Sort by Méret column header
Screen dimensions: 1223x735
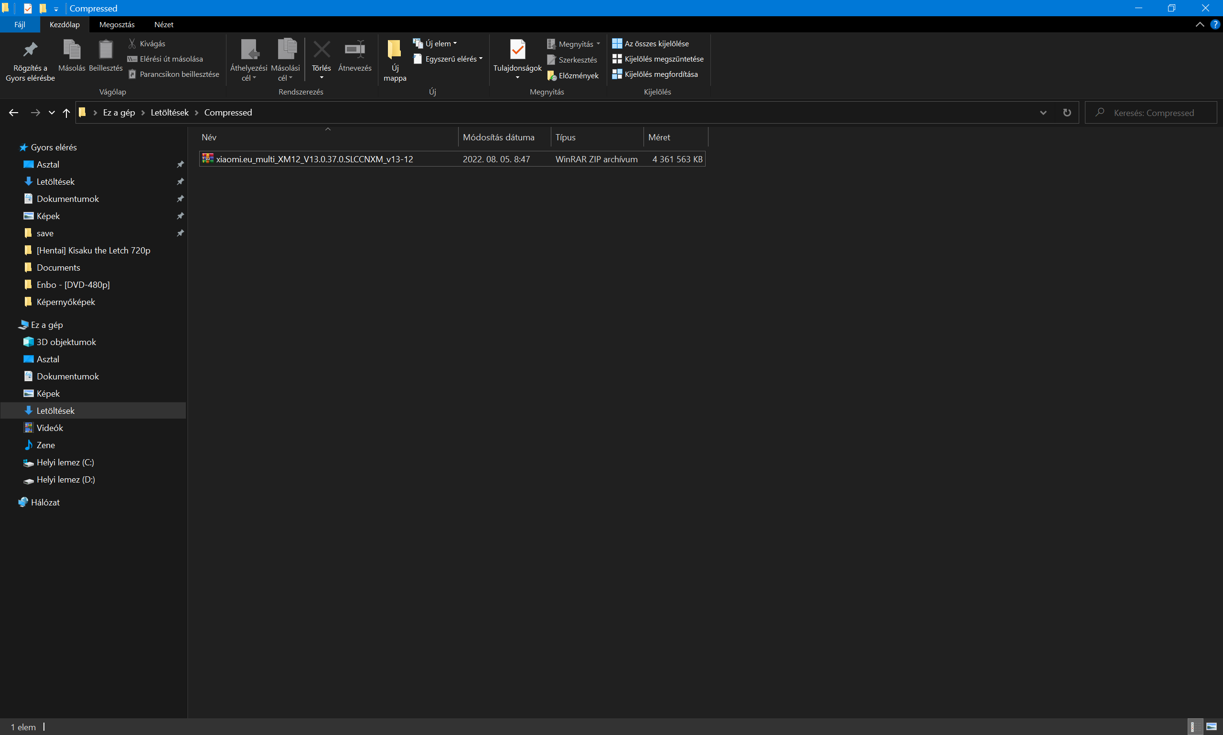point(676,137)
